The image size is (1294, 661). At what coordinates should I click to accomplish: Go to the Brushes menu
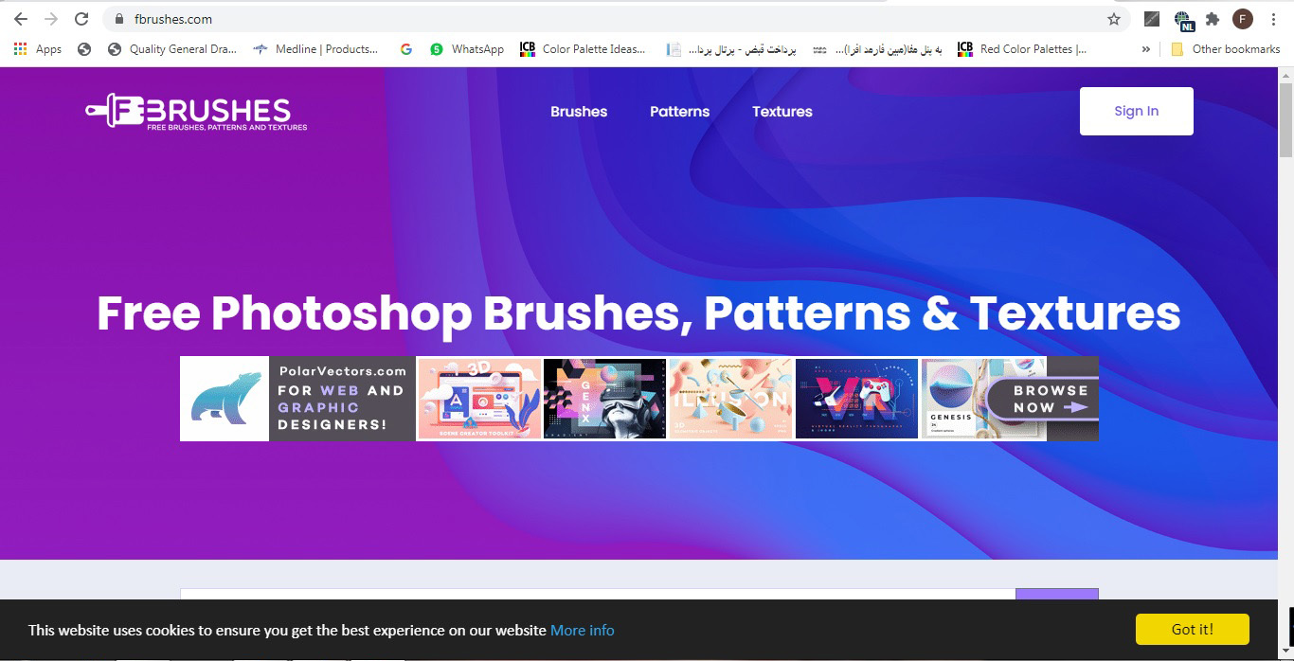click(579, 112)
